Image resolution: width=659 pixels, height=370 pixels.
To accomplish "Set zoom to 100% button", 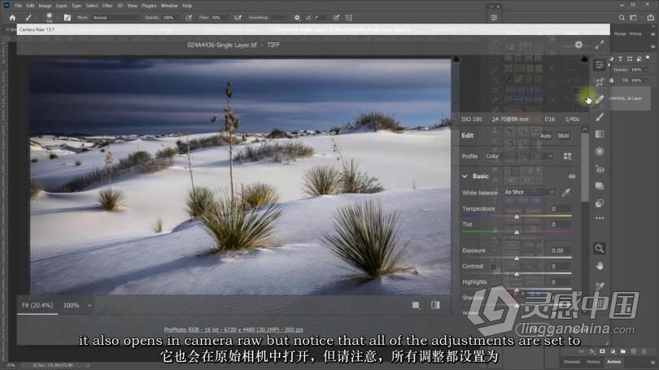I will tap(71, 305).
